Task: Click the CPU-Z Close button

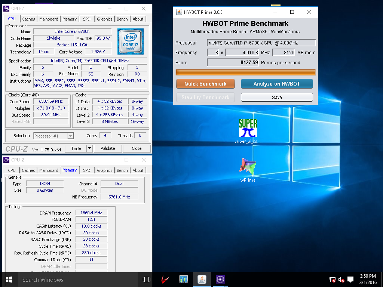Action: tap(137, 148)
